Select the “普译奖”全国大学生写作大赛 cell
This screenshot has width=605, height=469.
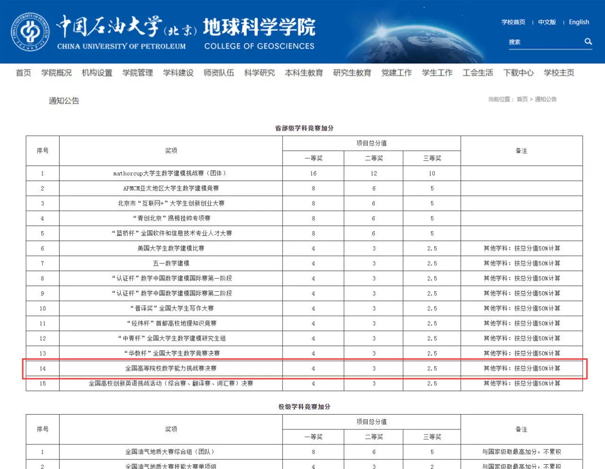[171, 308]
